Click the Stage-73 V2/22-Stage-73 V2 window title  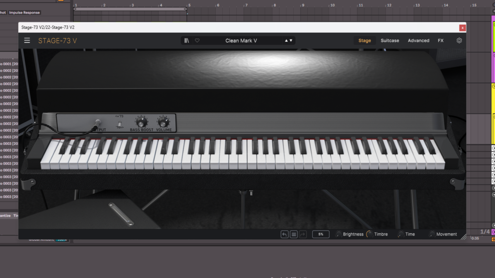coord(48,27)
